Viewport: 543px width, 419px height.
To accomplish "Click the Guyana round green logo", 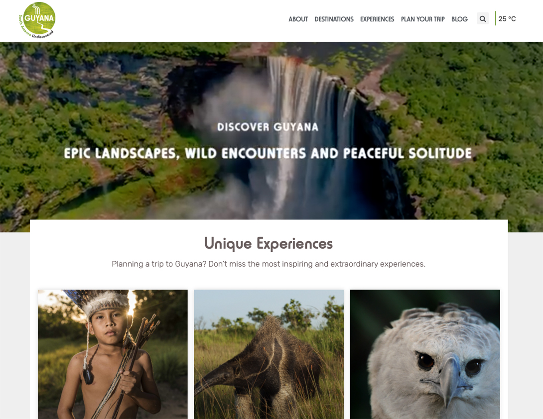I will [x=37, y=20].
